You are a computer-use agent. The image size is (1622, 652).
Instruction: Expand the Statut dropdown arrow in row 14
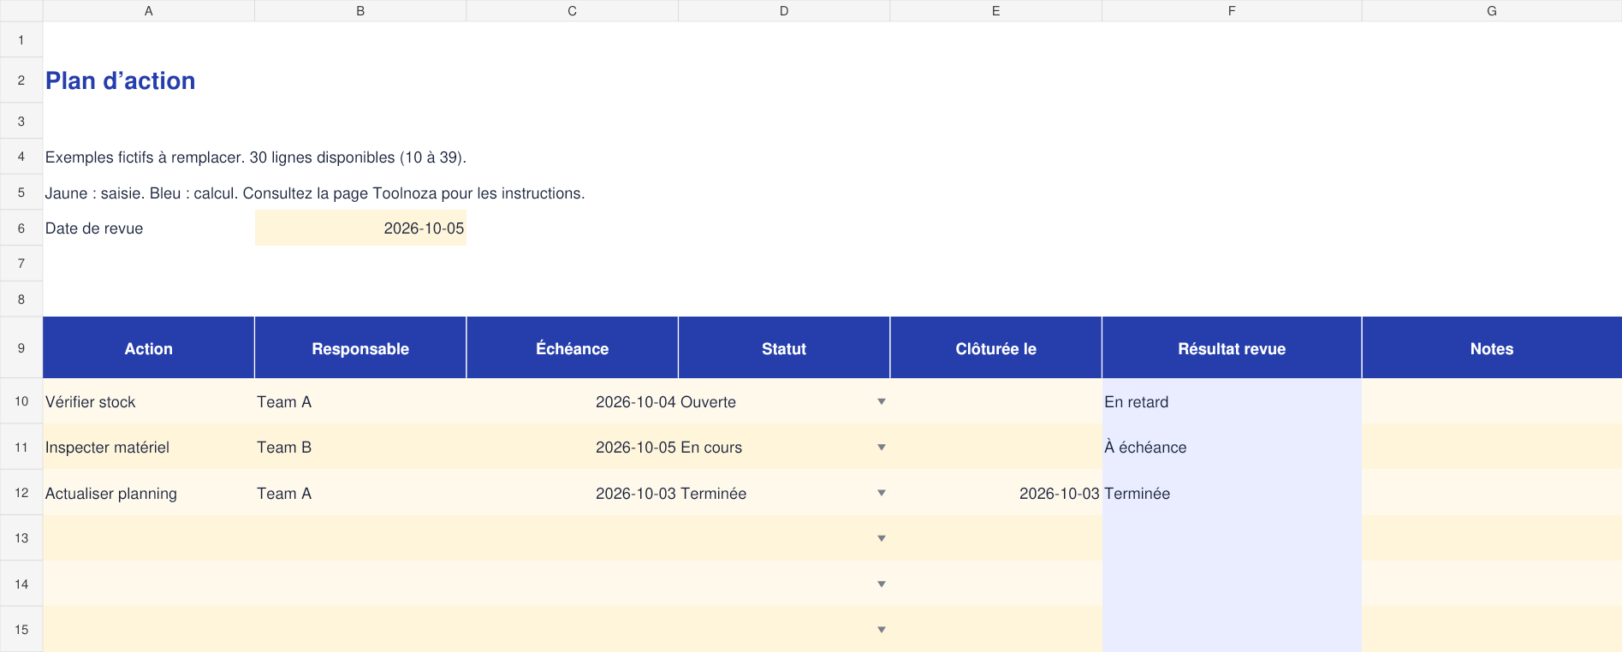[881, 584]
